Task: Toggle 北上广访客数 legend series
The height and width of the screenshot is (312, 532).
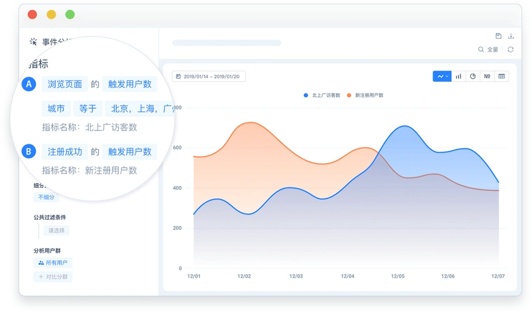Action: pos(322,95)
